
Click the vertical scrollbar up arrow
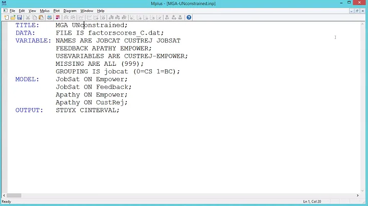click(x=362, y=24)
